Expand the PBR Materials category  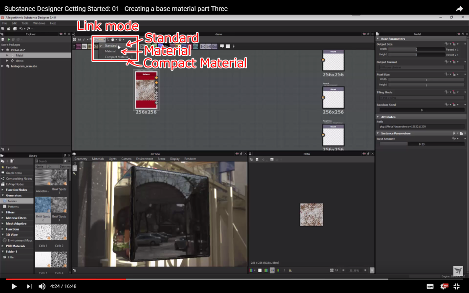3,246
